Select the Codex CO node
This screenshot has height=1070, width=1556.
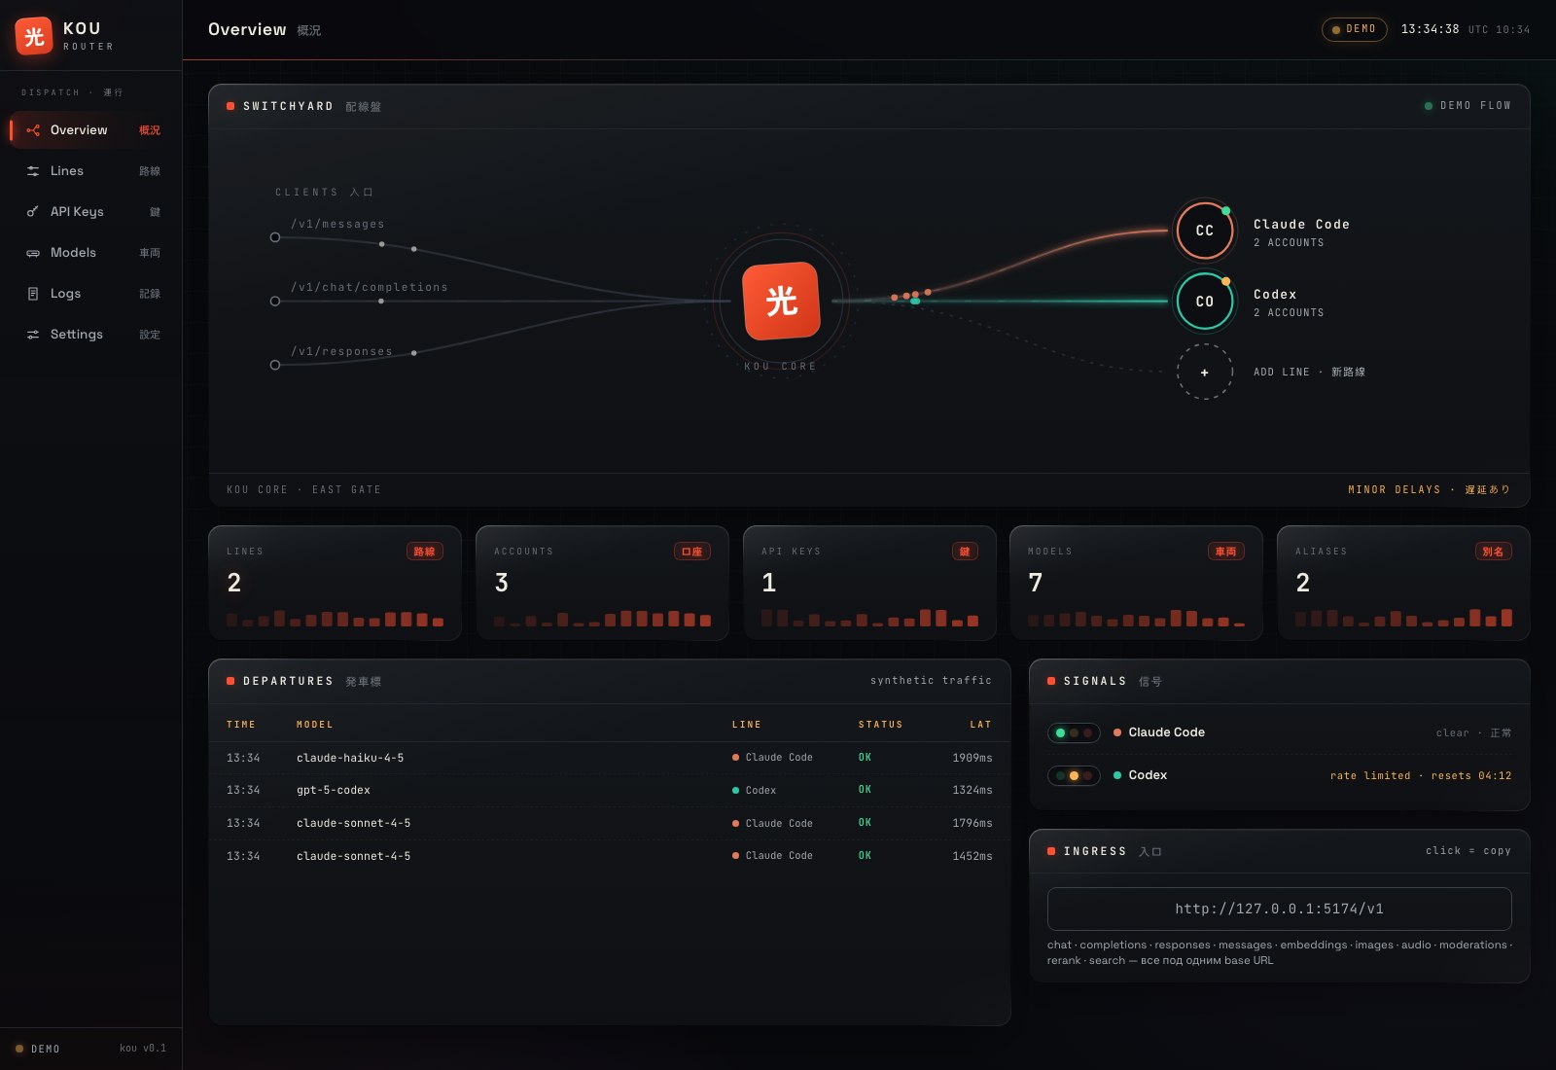(x=1204, y=302)
